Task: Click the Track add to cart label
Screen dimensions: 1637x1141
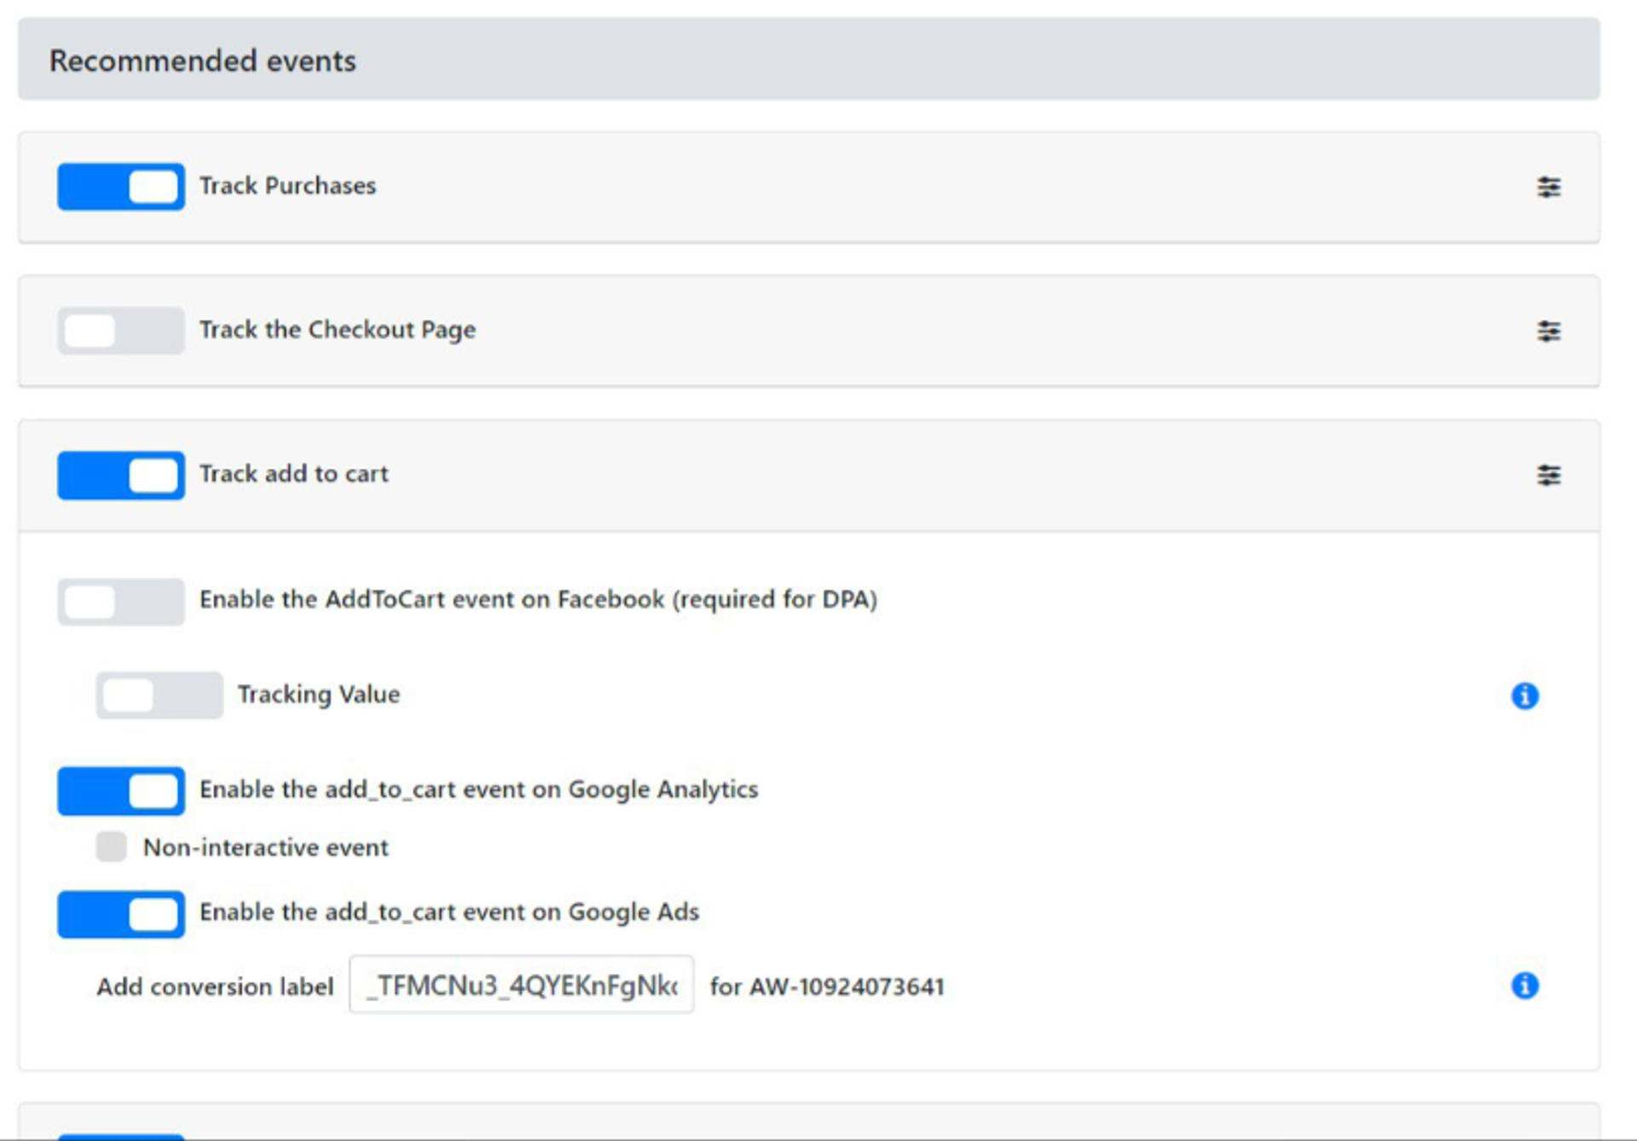Action: (293, 474)
